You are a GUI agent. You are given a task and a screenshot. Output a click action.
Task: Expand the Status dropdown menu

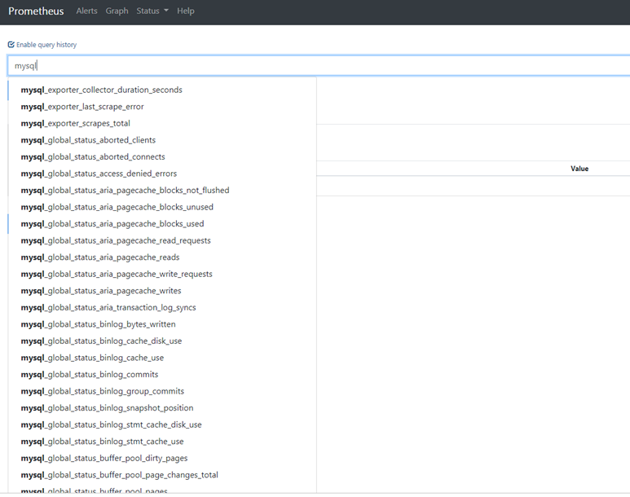152,11
